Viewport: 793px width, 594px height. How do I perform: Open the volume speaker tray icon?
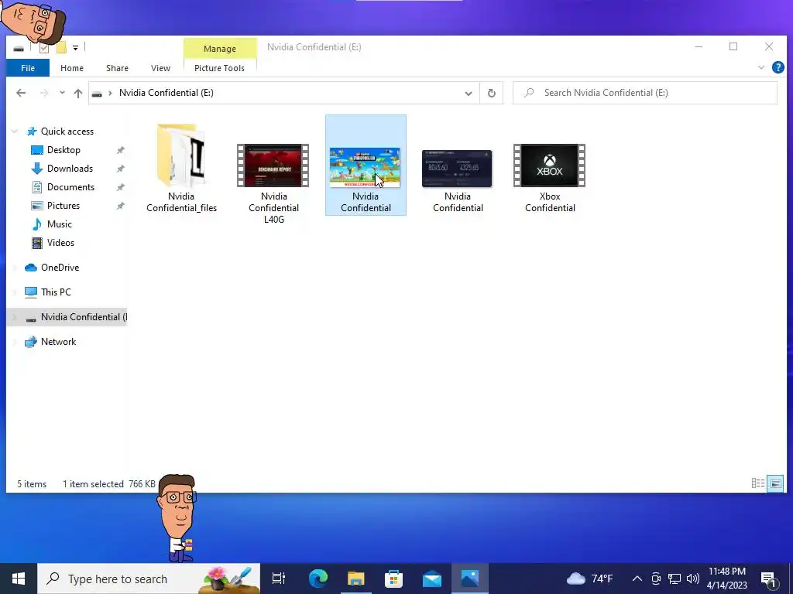click(x=693, y=579)
